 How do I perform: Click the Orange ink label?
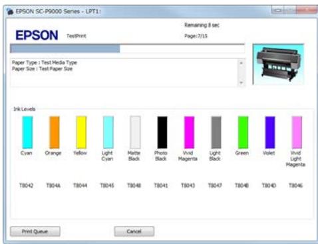pyautogui.click(x=53, y=153)
